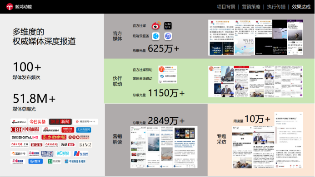Image resolution: width=315 pixels, height=177 pixels.
Task: Click the red 南方都市报 logo
Action: coord(54,137)
